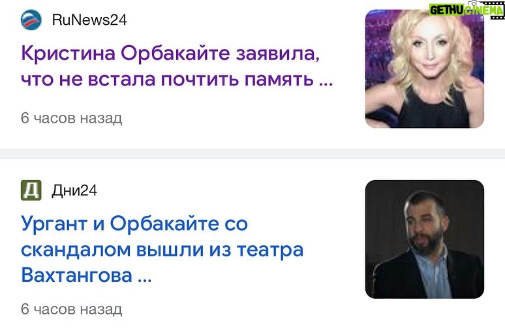Image resolution: width=505 pixels, height=334 pixels.
Task: Click the GETHU CINEMA watermark logo
Action: point(467,10)
